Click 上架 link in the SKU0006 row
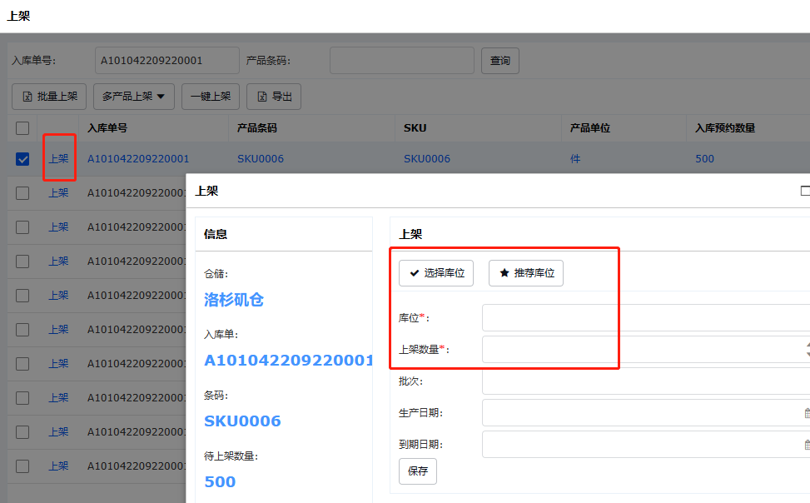 (x=58, y=159)
